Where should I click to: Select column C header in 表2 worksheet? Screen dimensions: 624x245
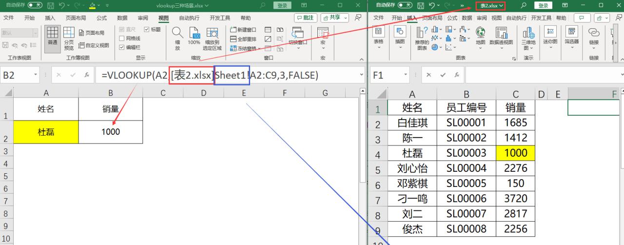pos(515,94)
